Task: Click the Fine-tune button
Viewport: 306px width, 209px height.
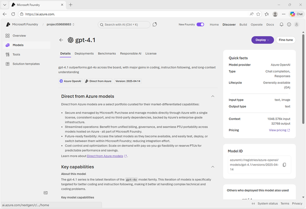Action: pyautogui.click(x=286, y=40)
